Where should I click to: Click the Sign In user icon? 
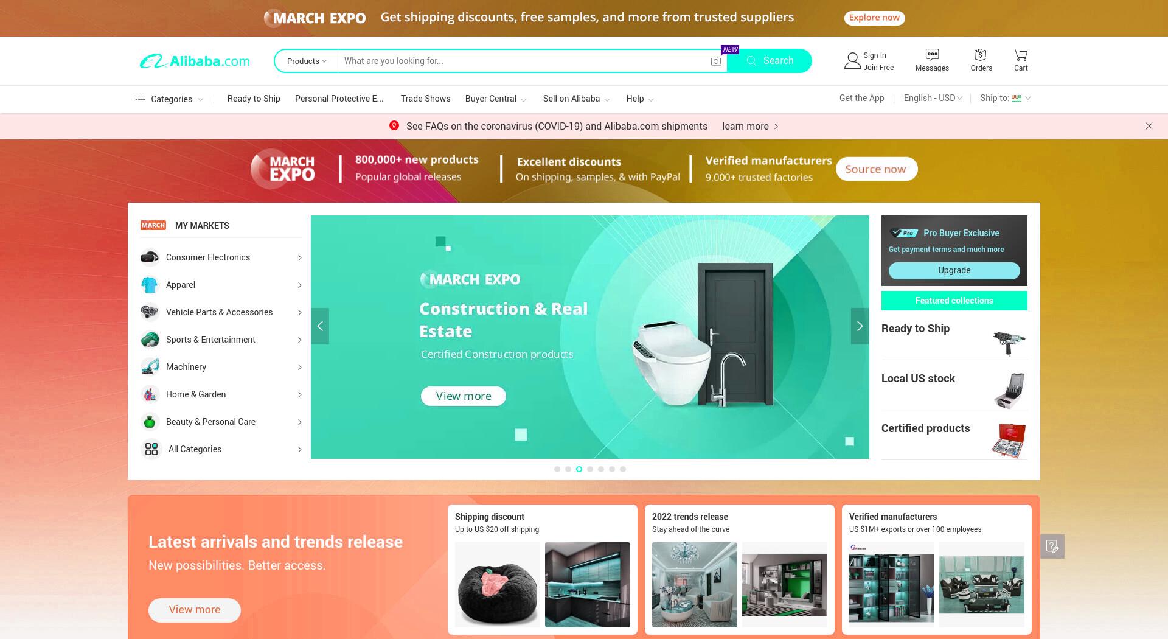[852, 61]
